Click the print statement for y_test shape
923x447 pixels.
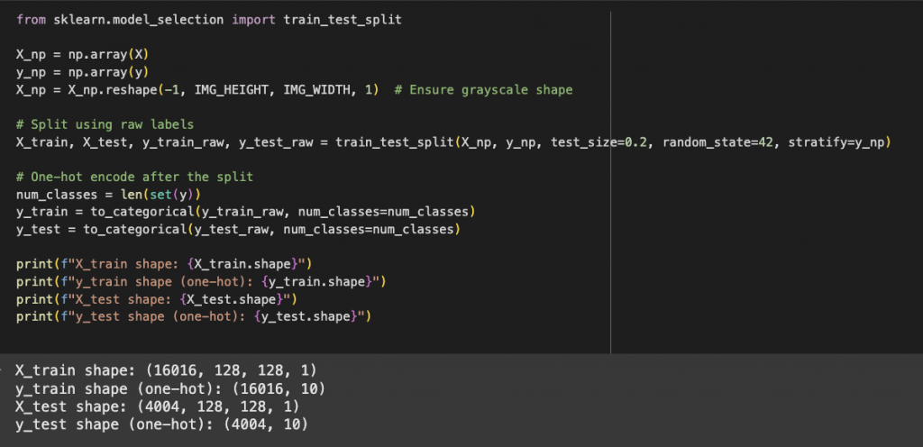point(194,317)
